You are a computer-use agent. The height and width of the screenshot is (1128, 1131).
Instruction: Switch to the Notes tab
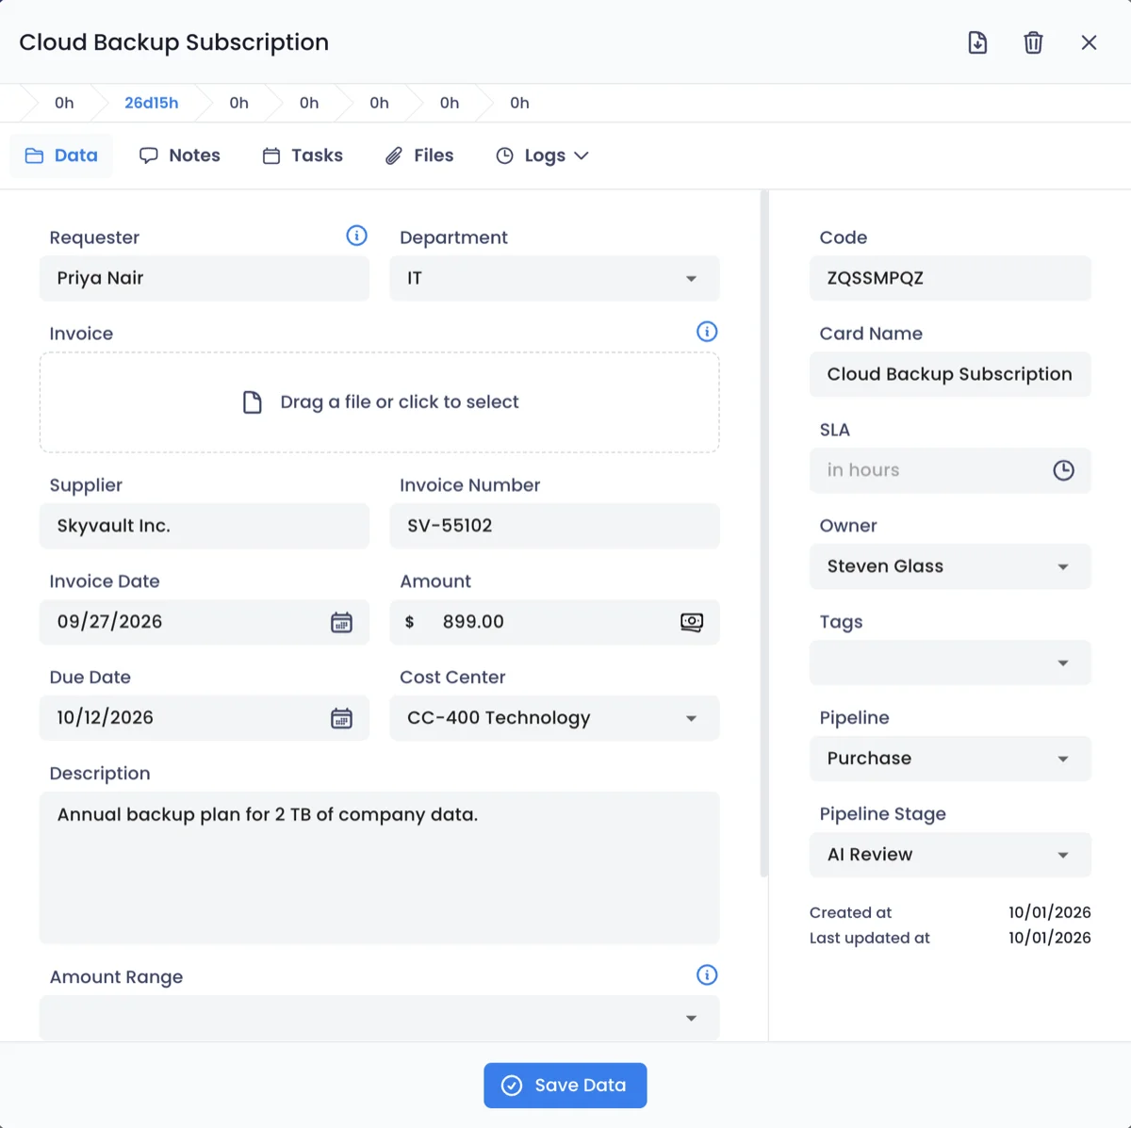pos(180,155)
